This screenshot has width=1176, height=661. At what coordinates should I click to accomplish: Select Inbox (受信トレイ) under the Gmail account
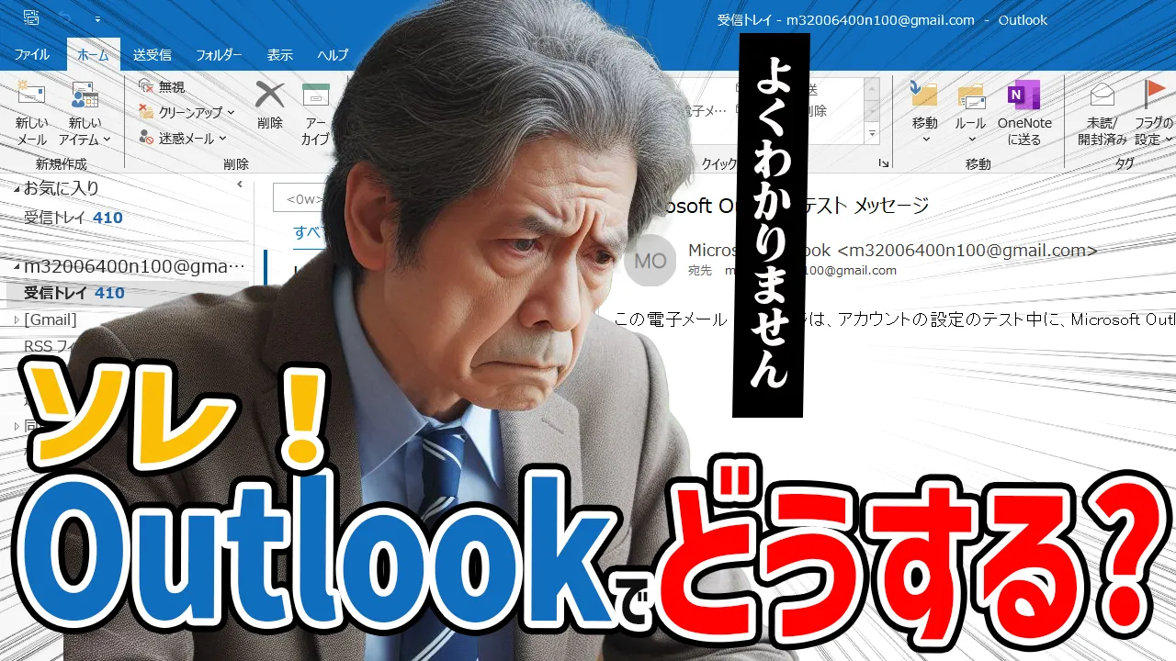pyautogui.click(x=62, y=293)
